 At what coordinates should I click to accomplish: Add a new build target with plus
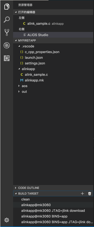click(82, 194)
